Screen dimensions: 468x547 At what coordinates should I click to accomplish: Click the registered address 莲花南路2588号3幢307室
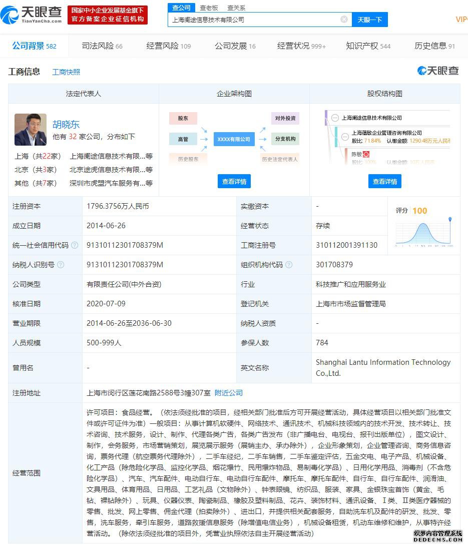coord(149,393)
